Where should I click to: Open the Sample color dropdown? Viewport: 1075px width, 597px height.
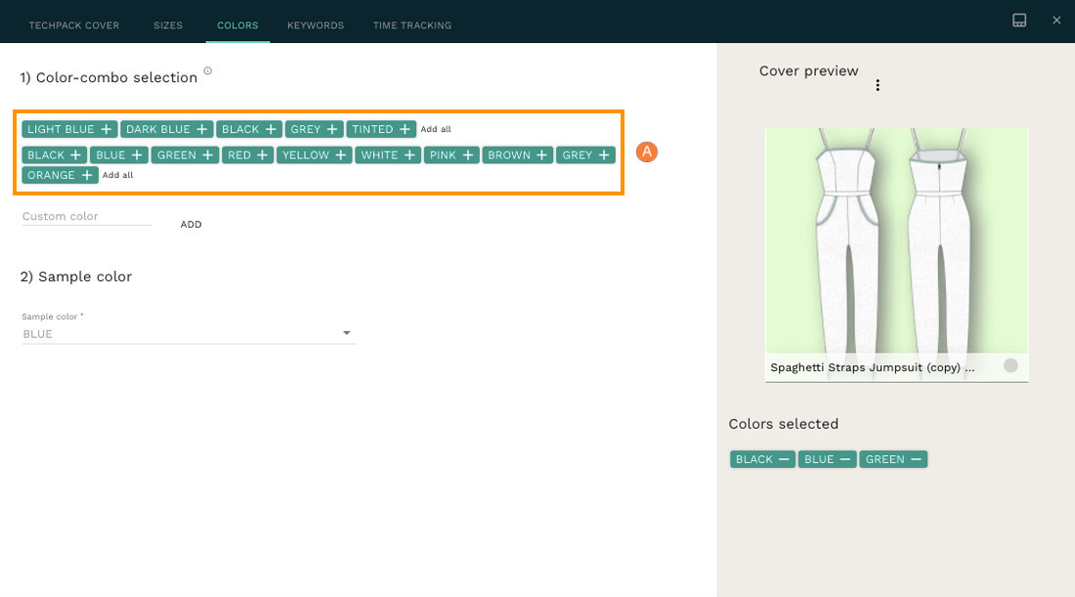[346, 332]
